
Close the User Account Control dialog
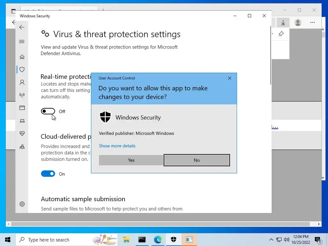tap(229, 78)
